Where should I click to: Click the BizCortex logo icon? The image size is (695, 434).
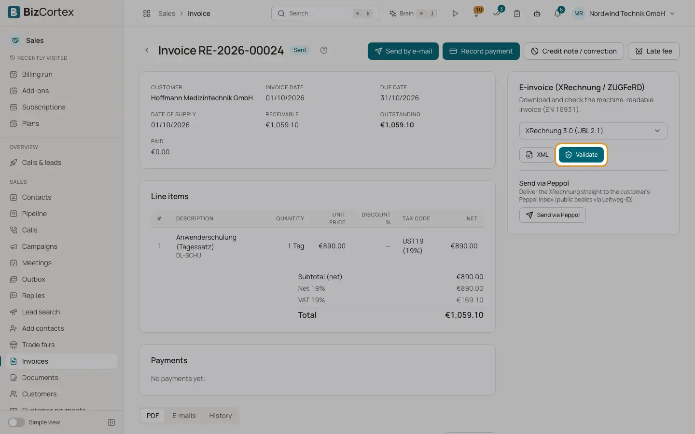point(14,12)
